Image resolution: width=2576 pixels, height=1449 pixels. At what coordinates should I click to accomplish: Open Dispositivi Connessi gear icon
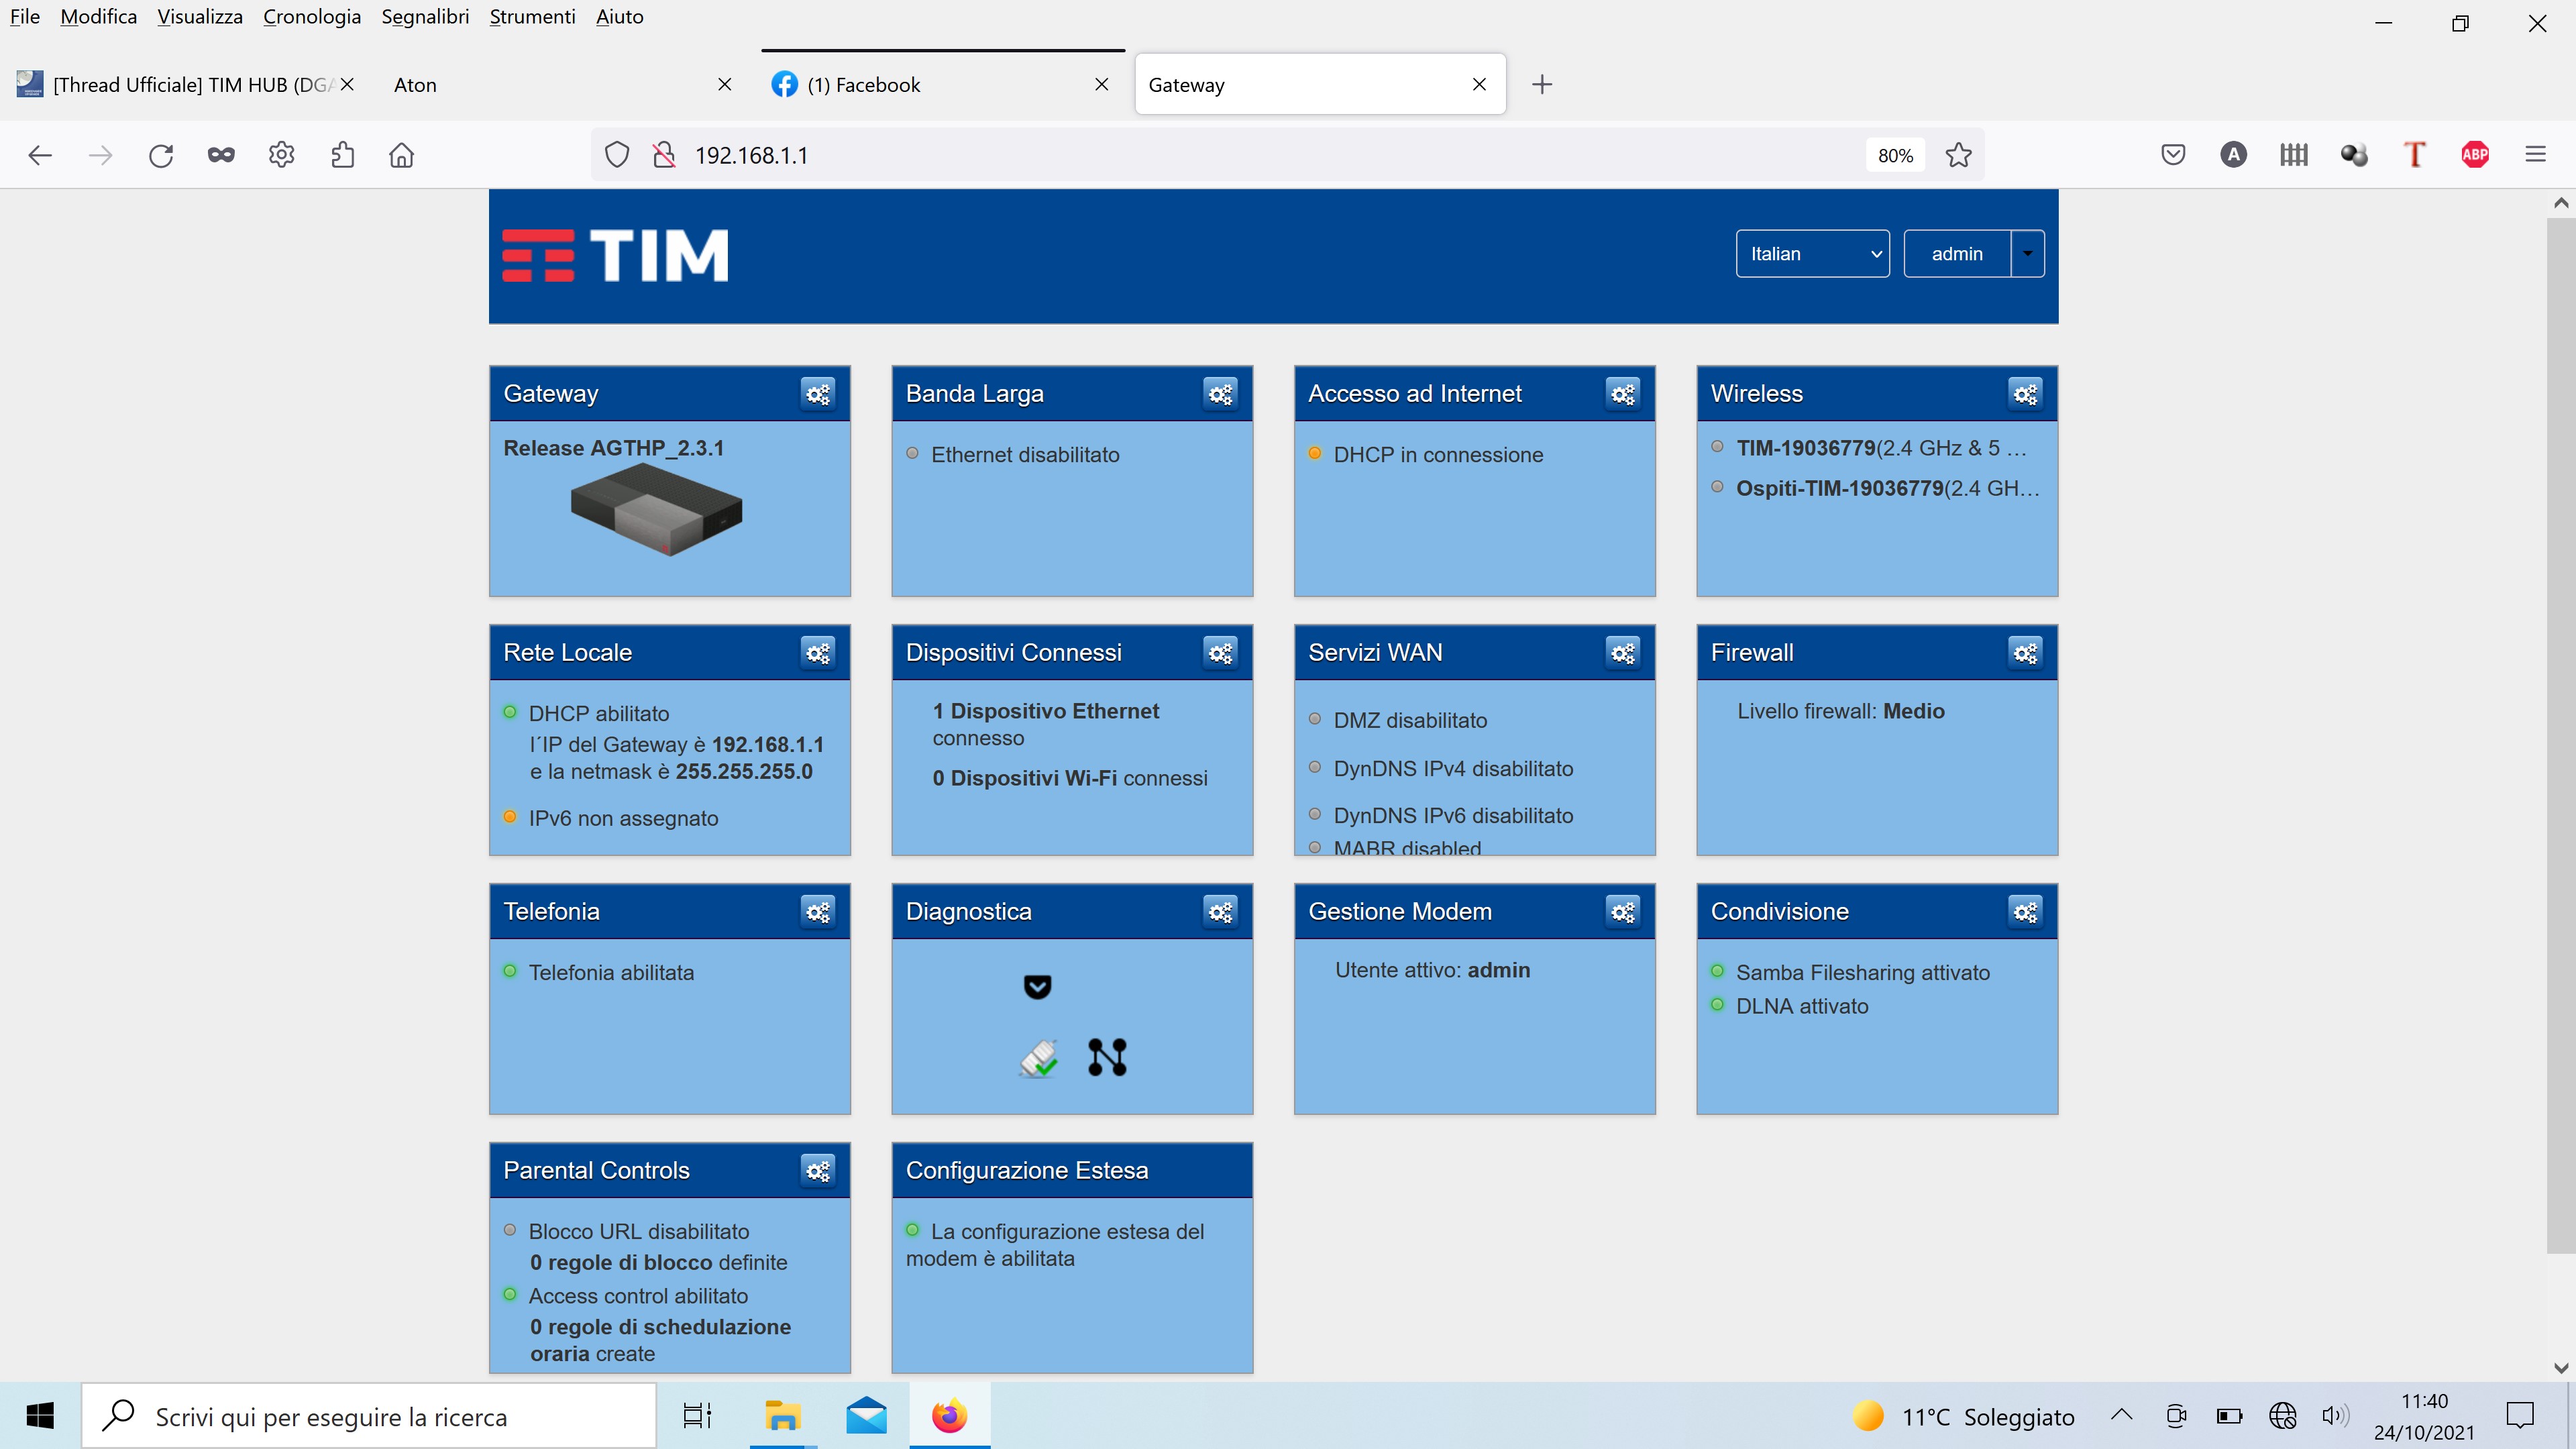point(1220,653)
